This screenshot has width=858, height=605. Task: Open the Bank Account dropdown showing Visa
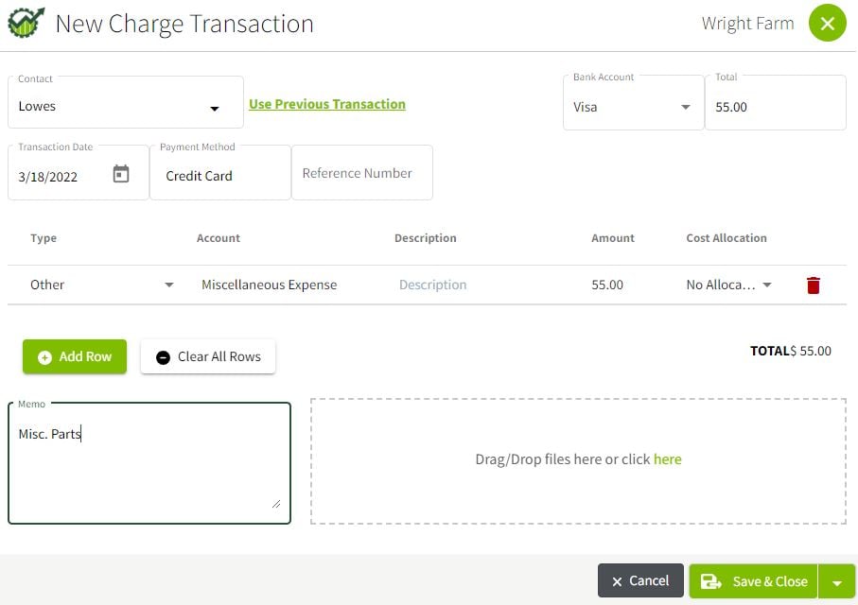pos(687,108)
